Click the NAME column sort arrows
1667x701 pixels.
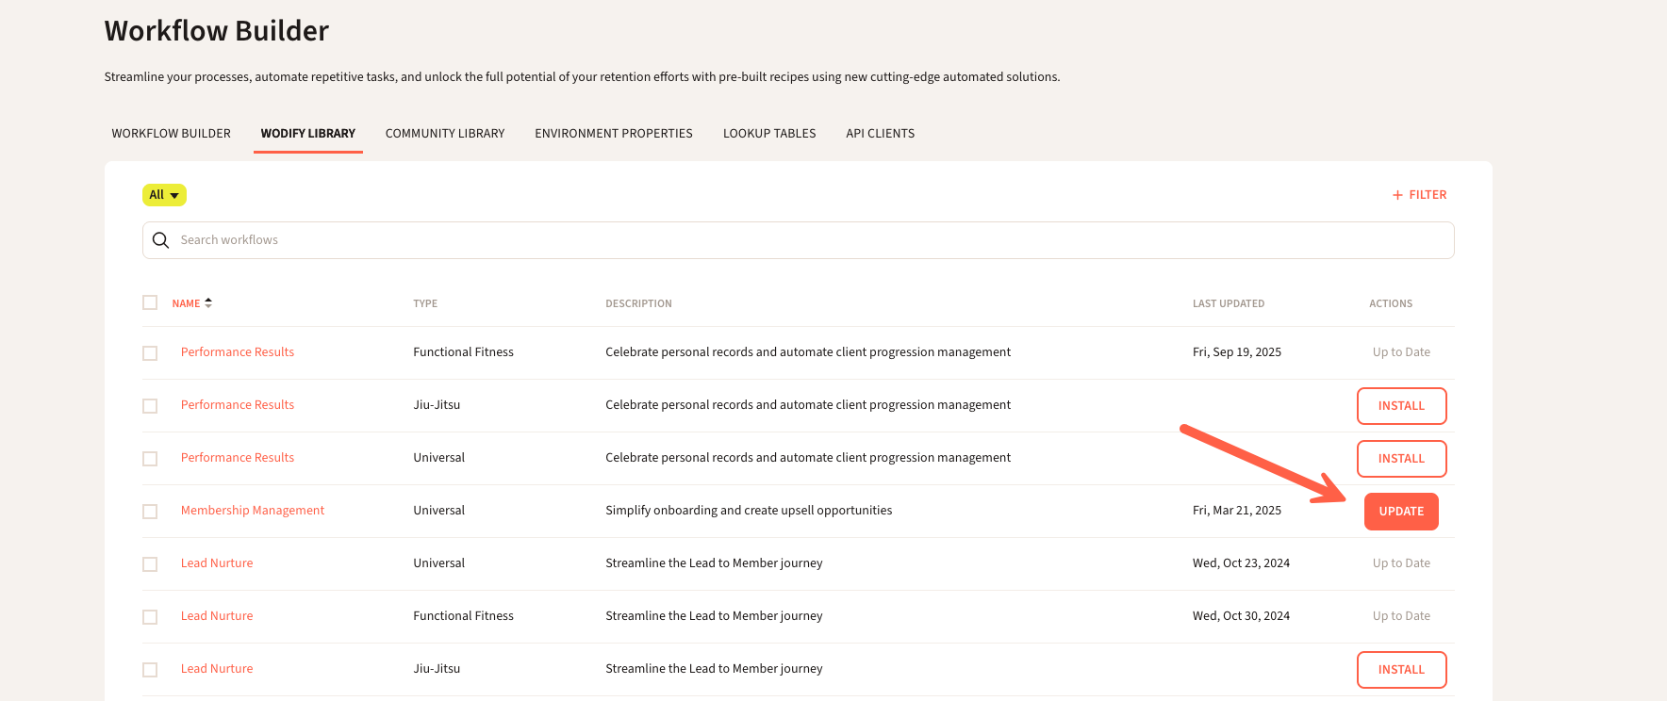(208, 302)
